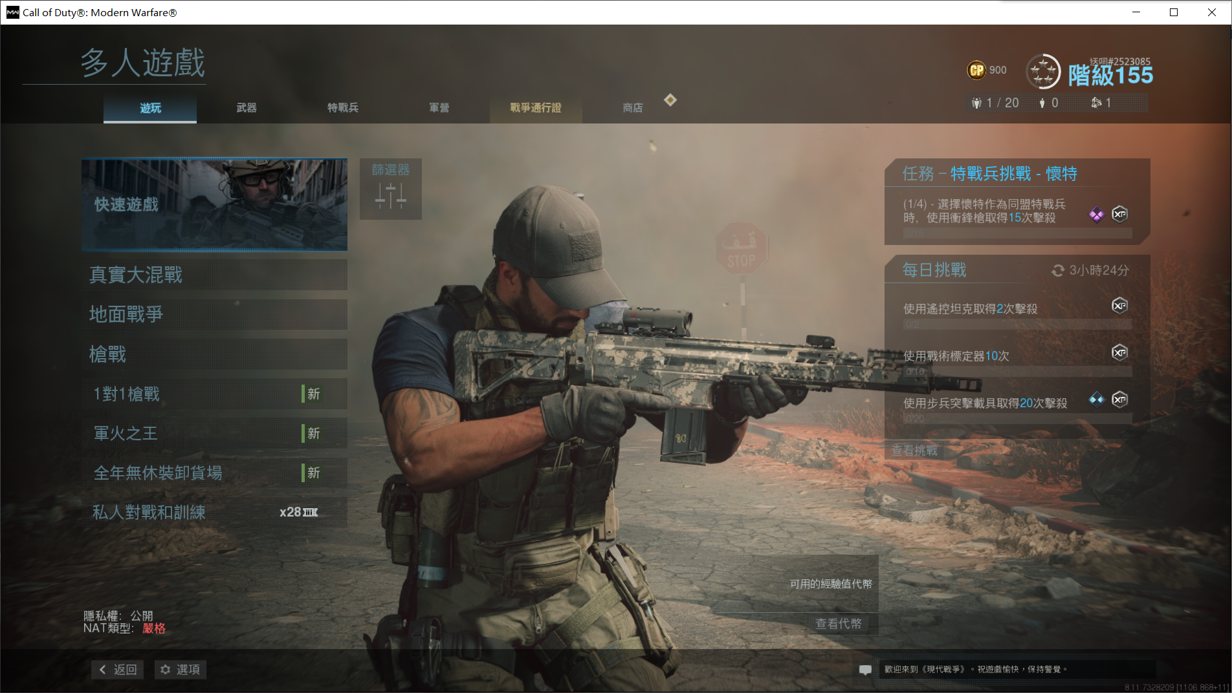The height and width of the screenshot is (693, 1232).
Task: Choose the 槍戰 mode
Action: coord(214,354)
